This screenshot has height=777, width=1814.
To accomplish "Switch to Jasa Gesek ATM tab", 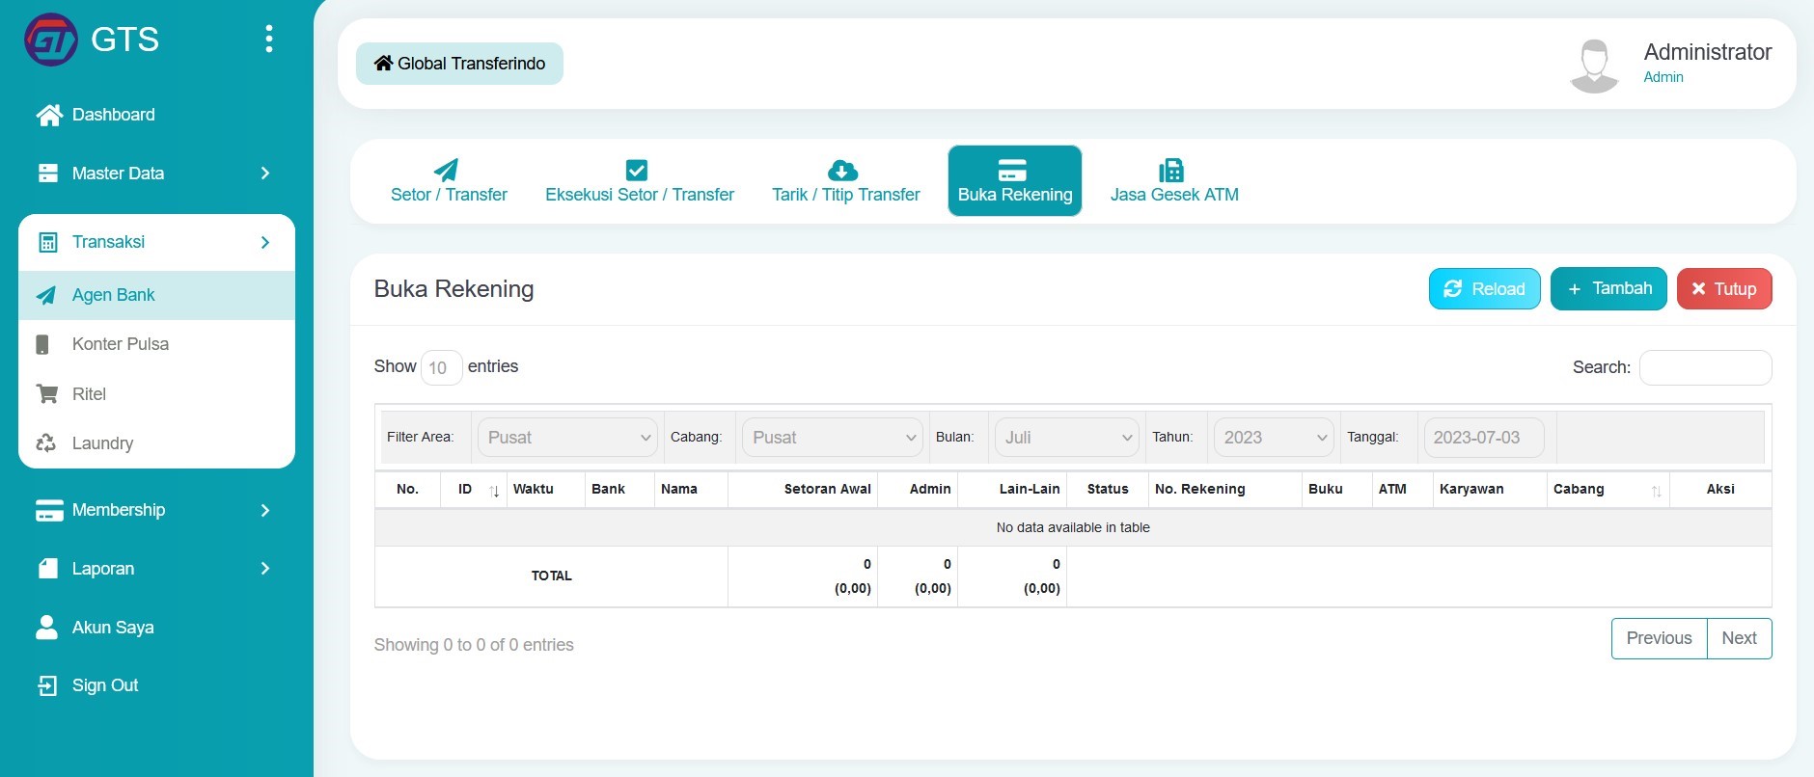I will [1174, 180].
